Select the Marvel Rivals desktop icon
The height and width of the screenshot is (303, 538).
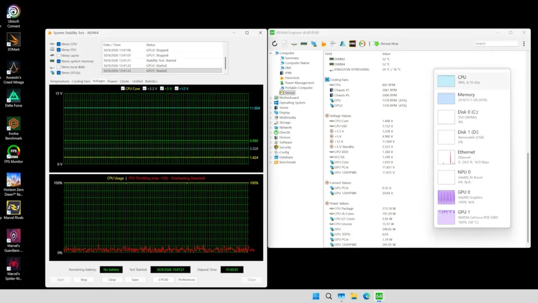(x=13, y=210)
